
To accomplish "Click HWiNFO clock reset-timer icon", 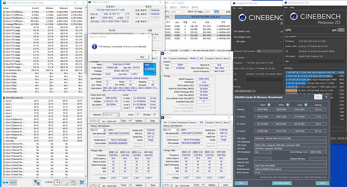I will pos(57,183).
